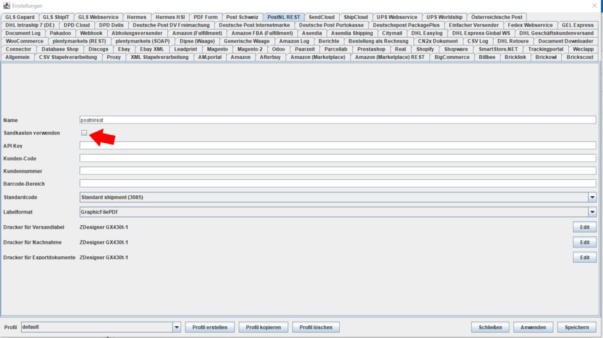Open the Österreichische Post tab
603x338 pixels.
pyautogui.click(x=496, y=17)
